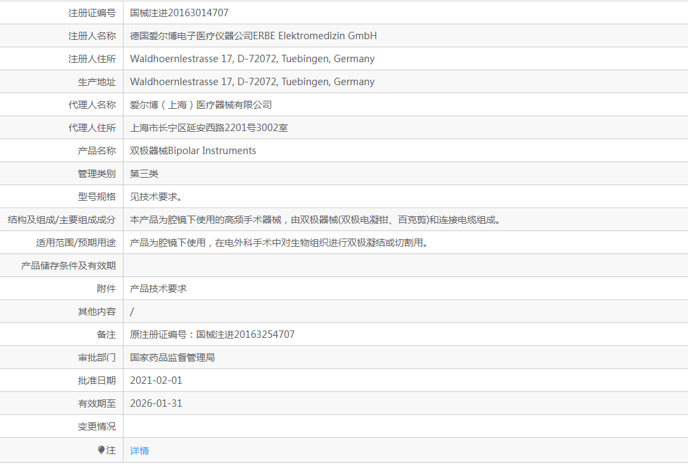Select expiry date 2026-01-31

tap(156, 403)
